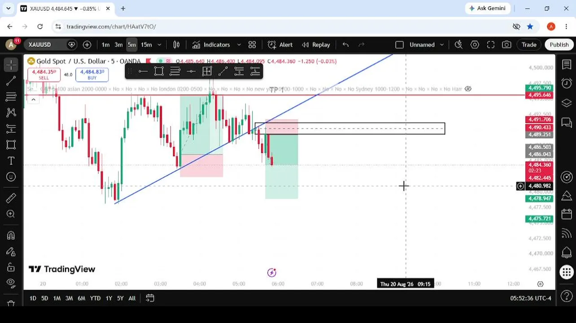
Task: Select the 5m timeframe
Action: click(x=131, y=44)
